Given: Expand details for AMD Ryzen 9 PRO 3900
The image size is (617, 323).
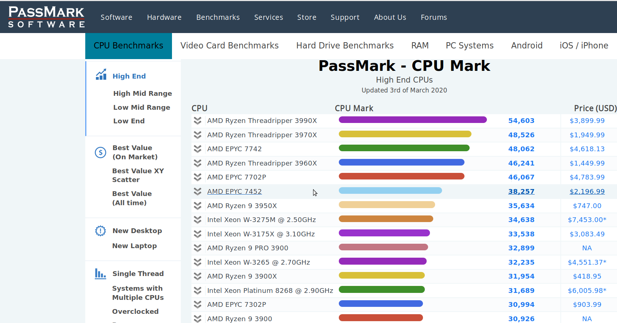Looking at the screenshot, I should (x=198, y=248).
